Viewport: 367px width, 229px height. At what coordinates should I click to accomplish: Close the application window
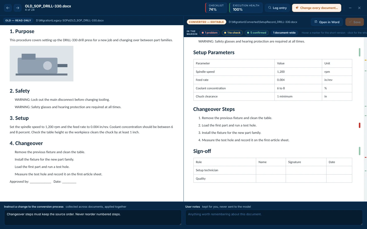click(x=359, y=8)
